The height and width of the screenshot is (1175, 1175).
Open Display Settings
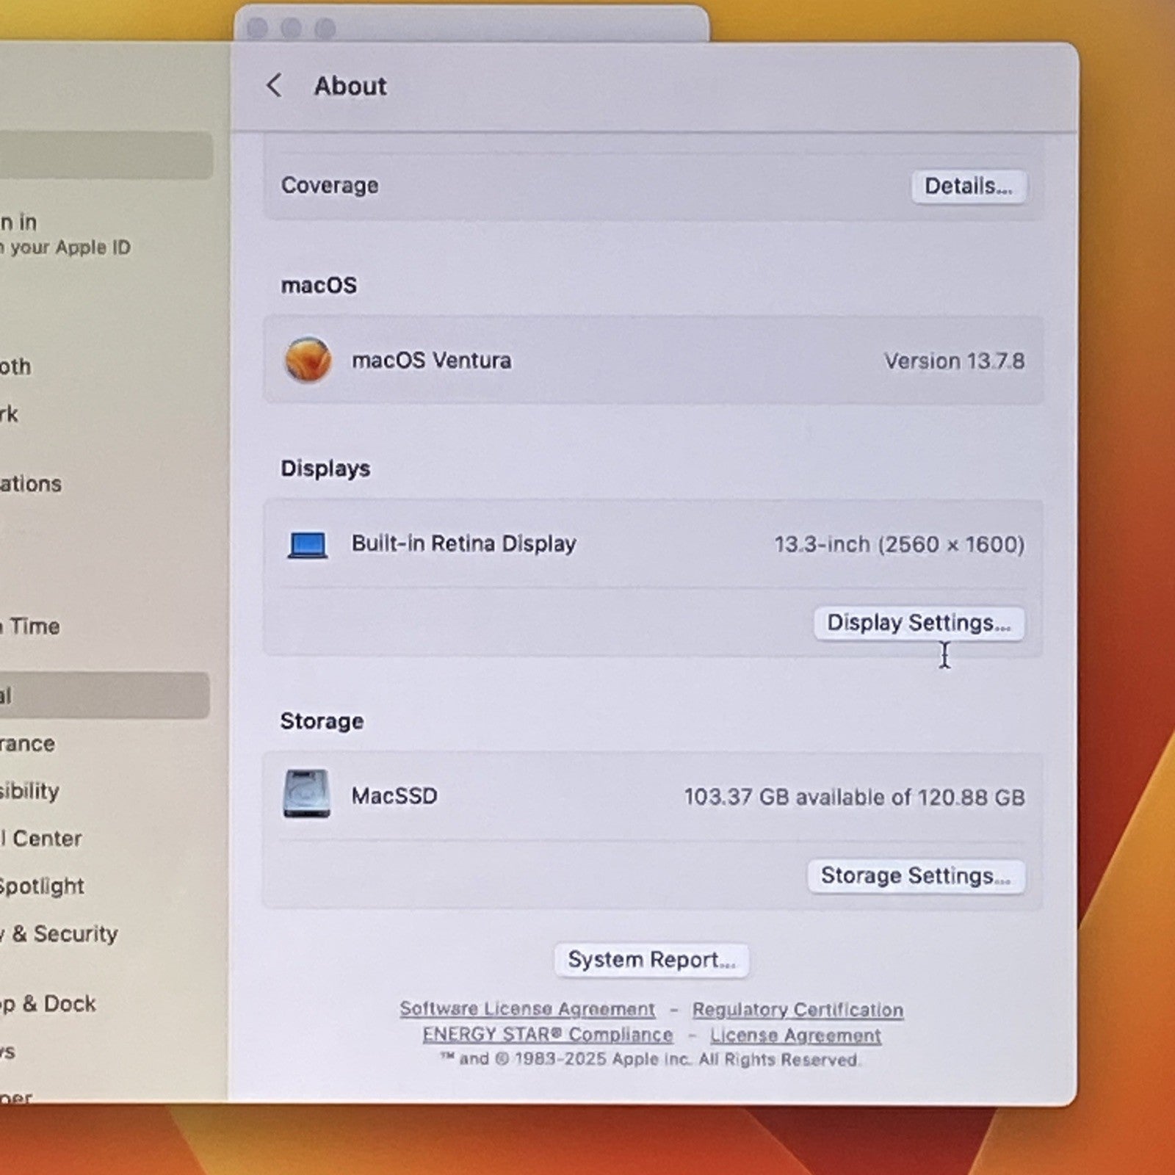(x=919, y=623)
